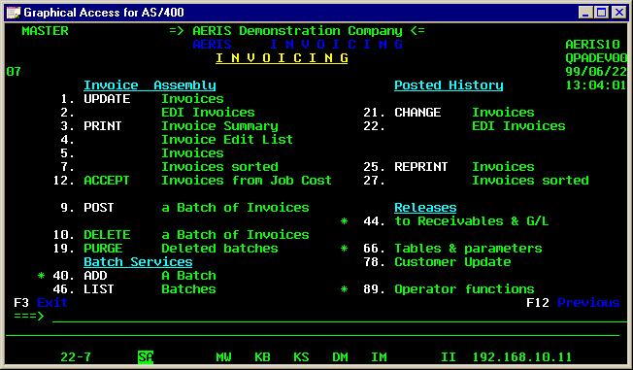This screenshot has height=370, width=633.
Task: Select option 1 UPDATE Invoices
Action: tap(142, 99)
